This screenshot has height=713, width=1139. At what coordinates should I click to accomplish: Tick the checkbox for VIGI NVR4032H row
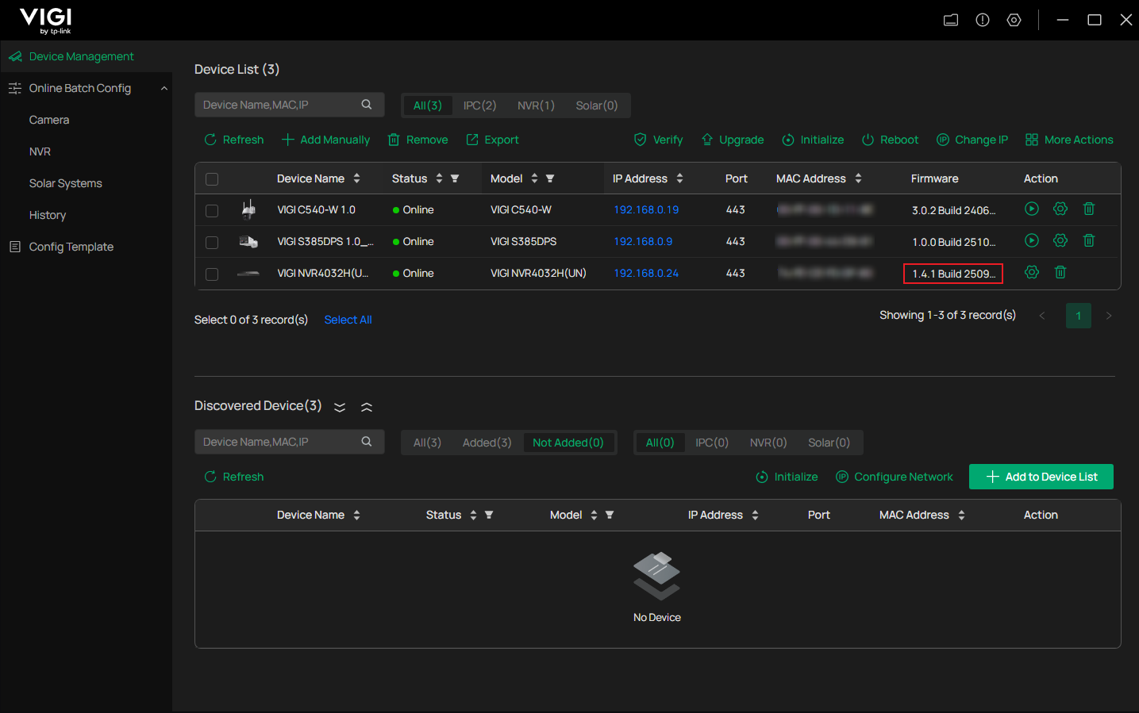(x=212, y=273)
